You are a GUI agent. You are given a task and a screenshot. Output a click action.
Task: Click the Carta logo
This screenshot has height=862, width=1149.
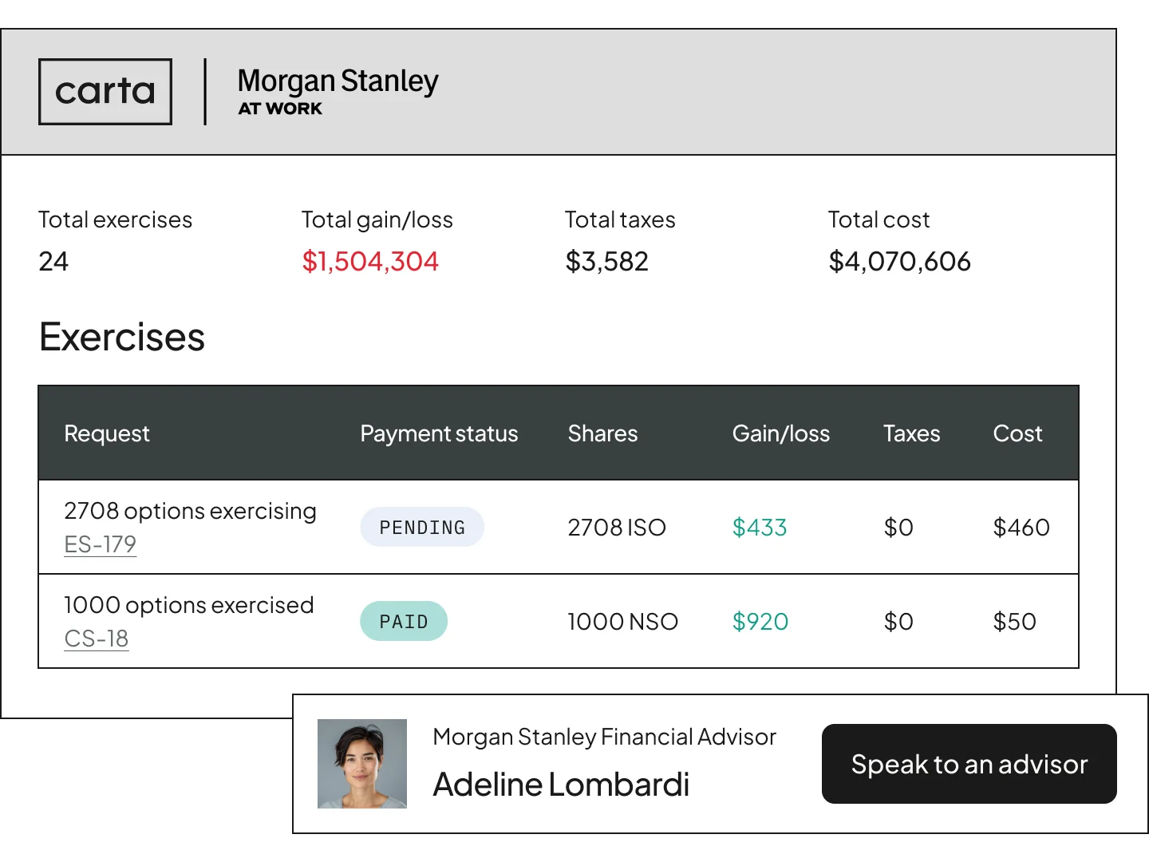[105, 92]
